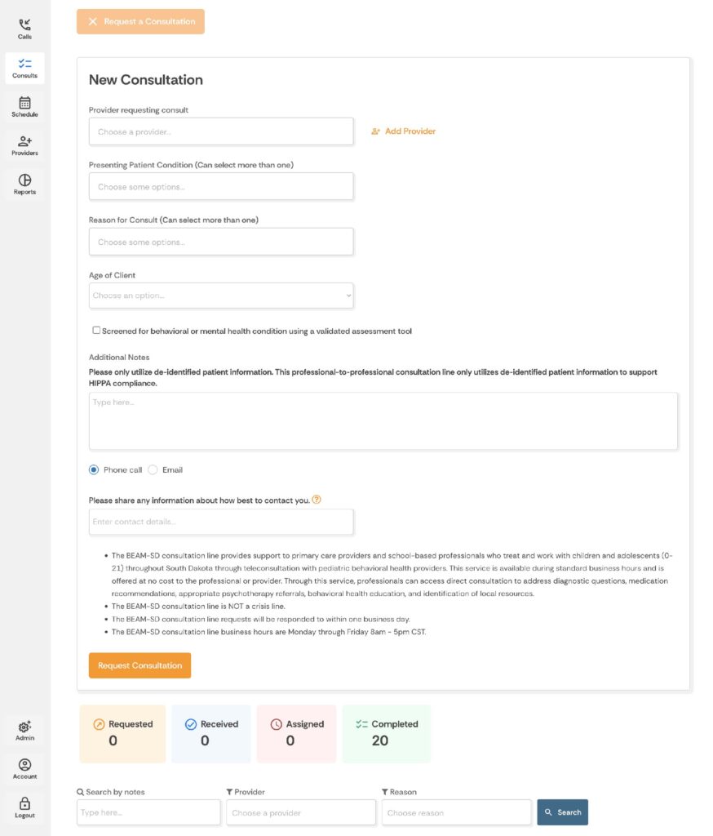Click into the Additional Notes text area

coord(383,420)
